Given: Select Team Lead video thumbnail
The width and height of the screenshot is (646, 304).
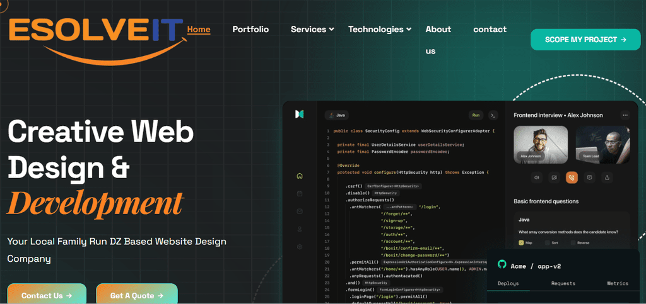Looking at the screenshot, I should point(602,145).
